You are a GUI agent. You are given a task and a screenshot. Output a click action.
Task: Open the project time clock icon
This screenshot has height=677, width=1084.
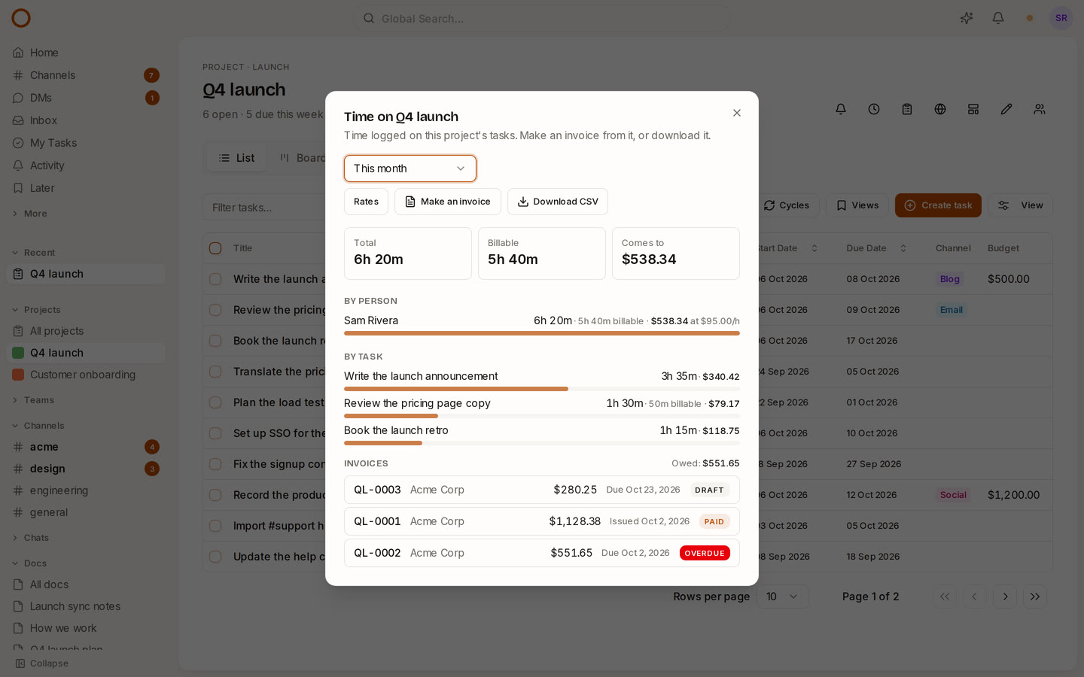pos(874,109)
